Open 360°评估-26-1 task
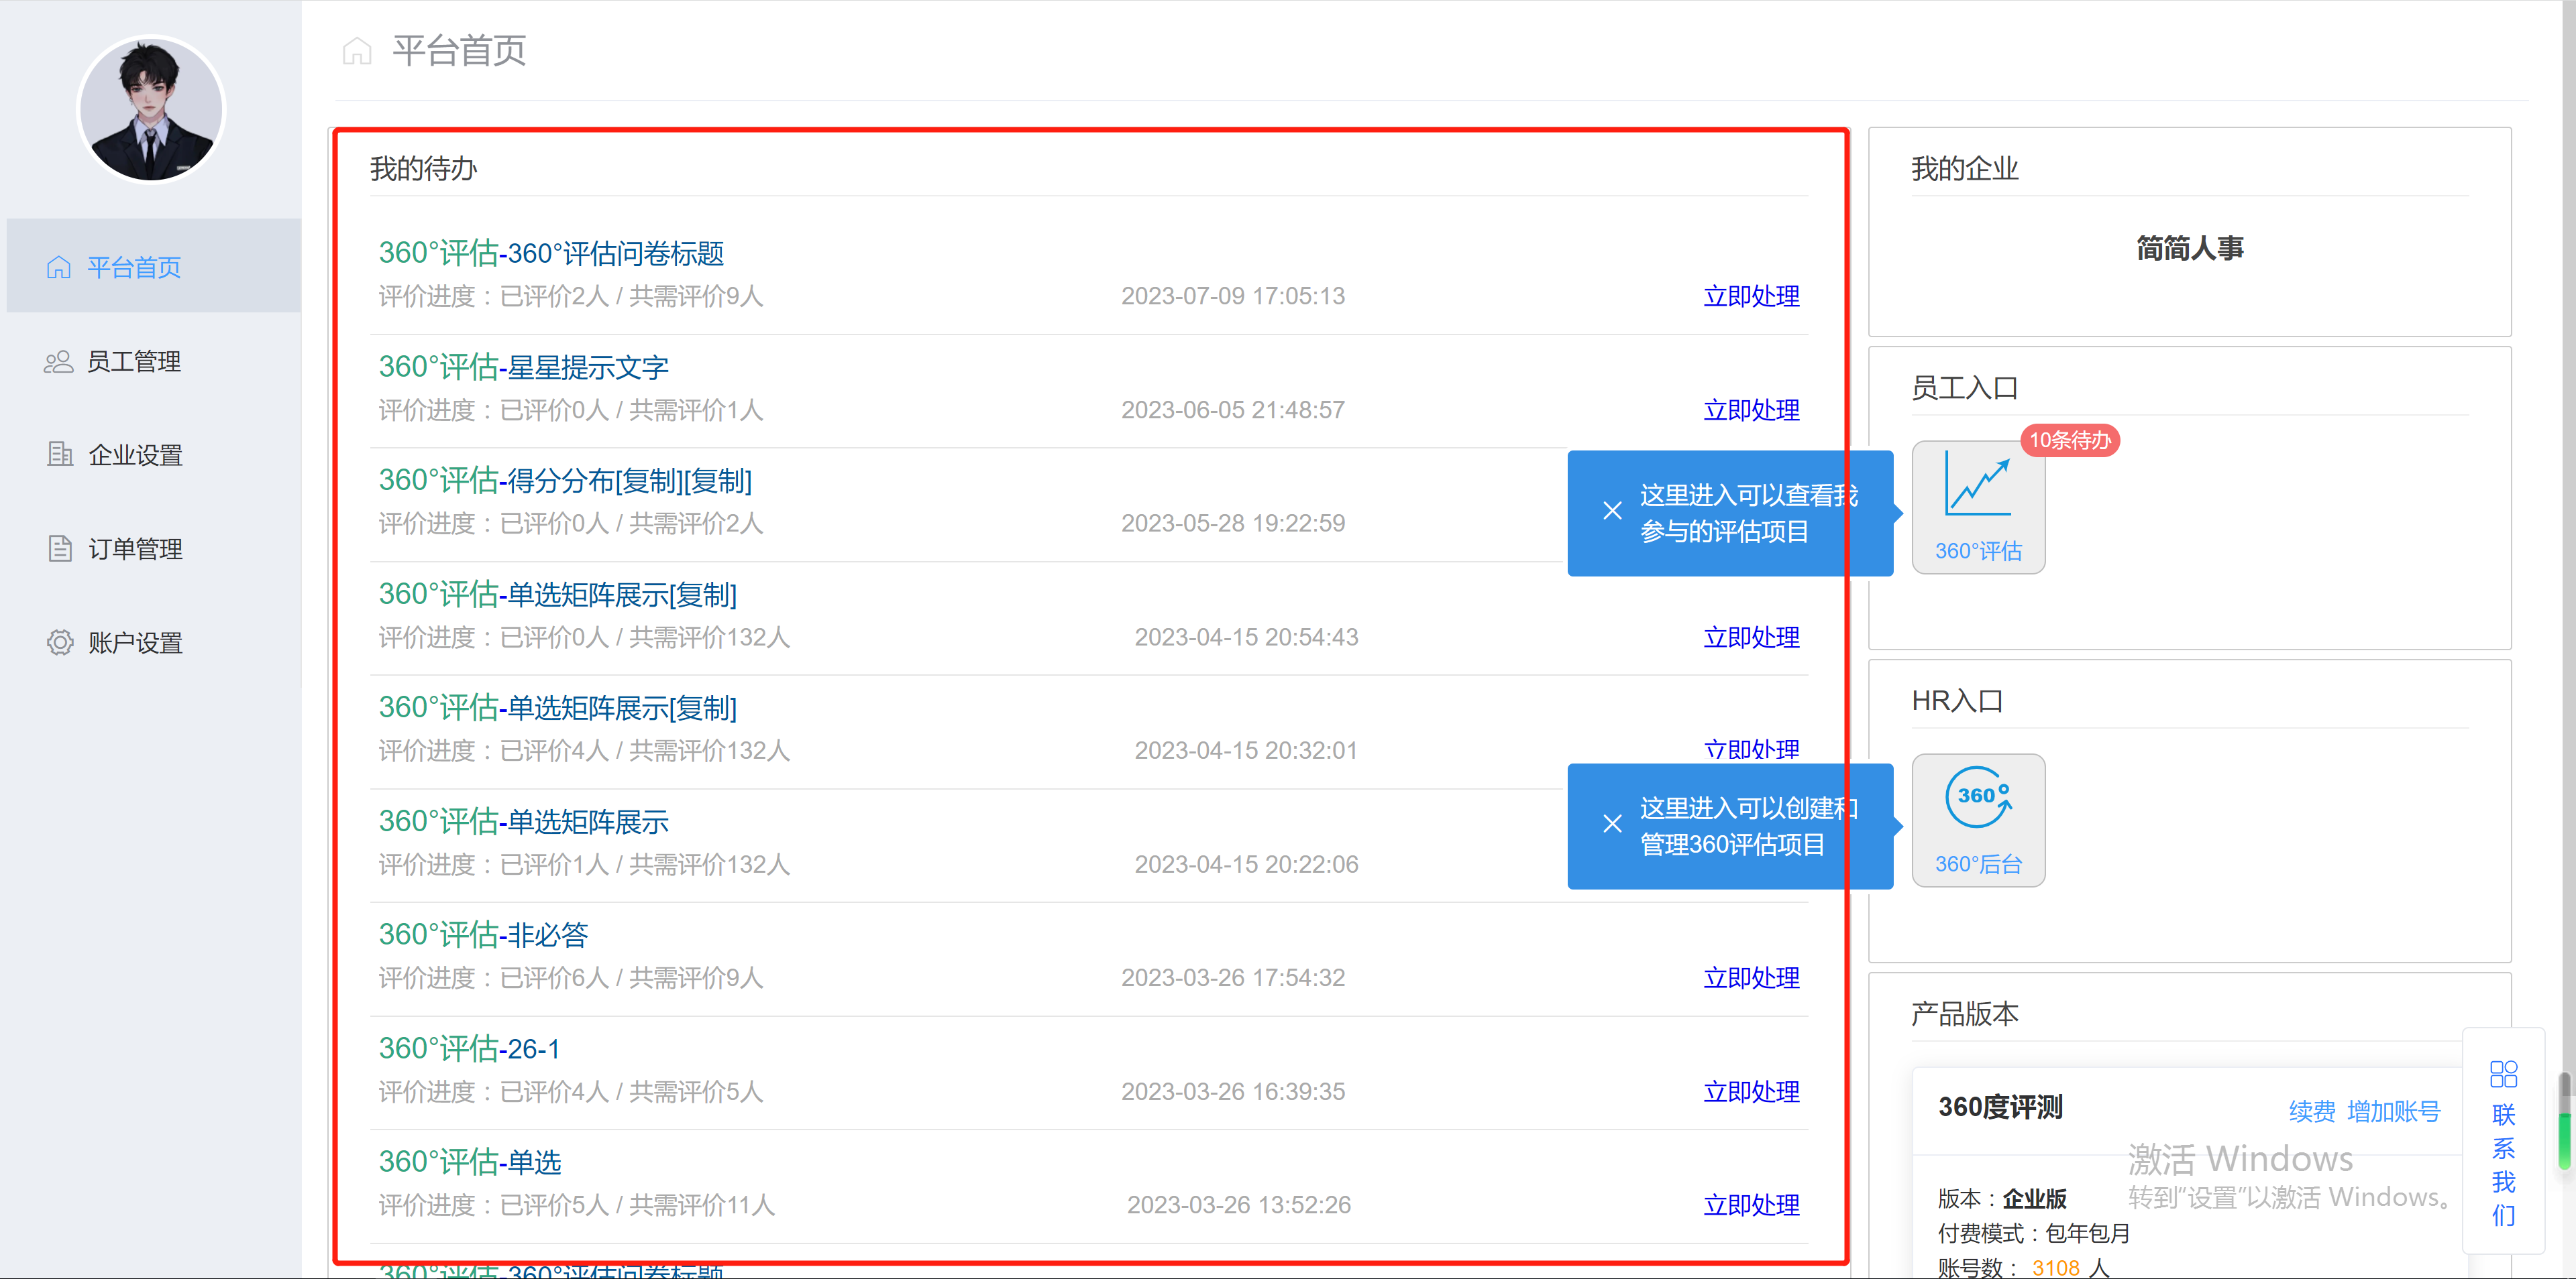The image size is (2576, 1279). 469,1048
